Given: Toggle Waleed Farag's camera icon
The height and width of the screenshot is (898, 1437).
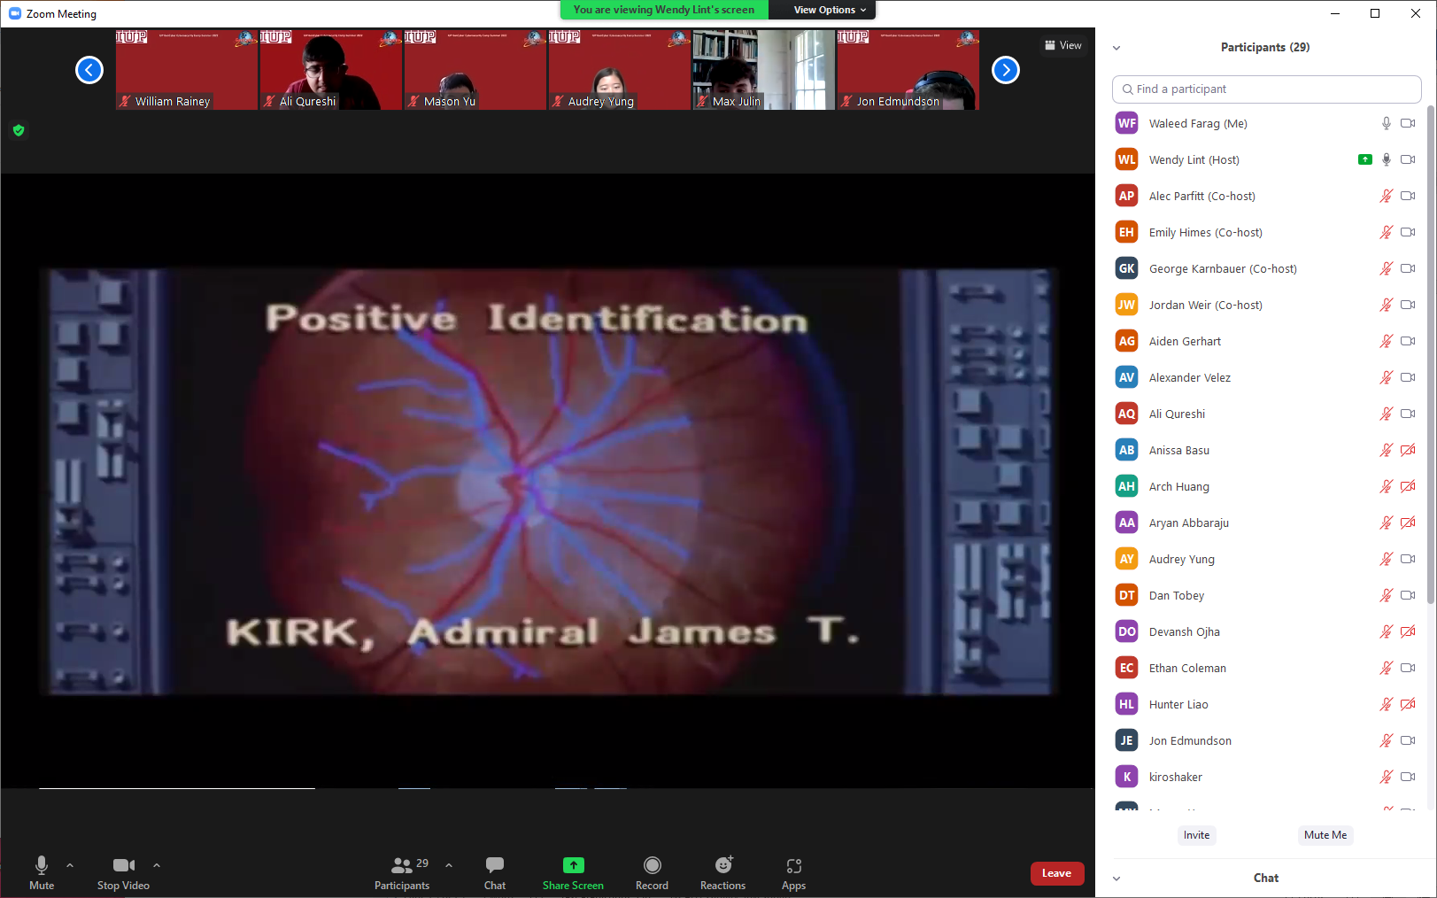Looking at the screenshot, I should tap(1408, 123).
